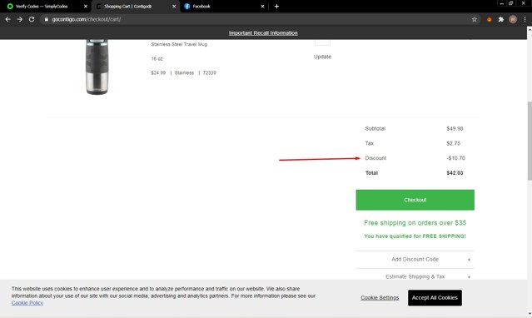The height and width of the screenshot is (318, 532).
Task: Open Important Recall Information link
Action: (263, 33)
